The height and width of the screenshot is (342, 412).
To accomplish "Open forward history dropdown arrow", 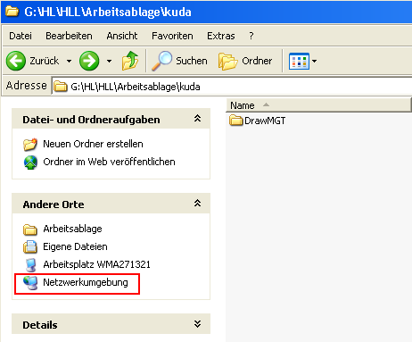I will pyautogui.click(x=109, y=61).
